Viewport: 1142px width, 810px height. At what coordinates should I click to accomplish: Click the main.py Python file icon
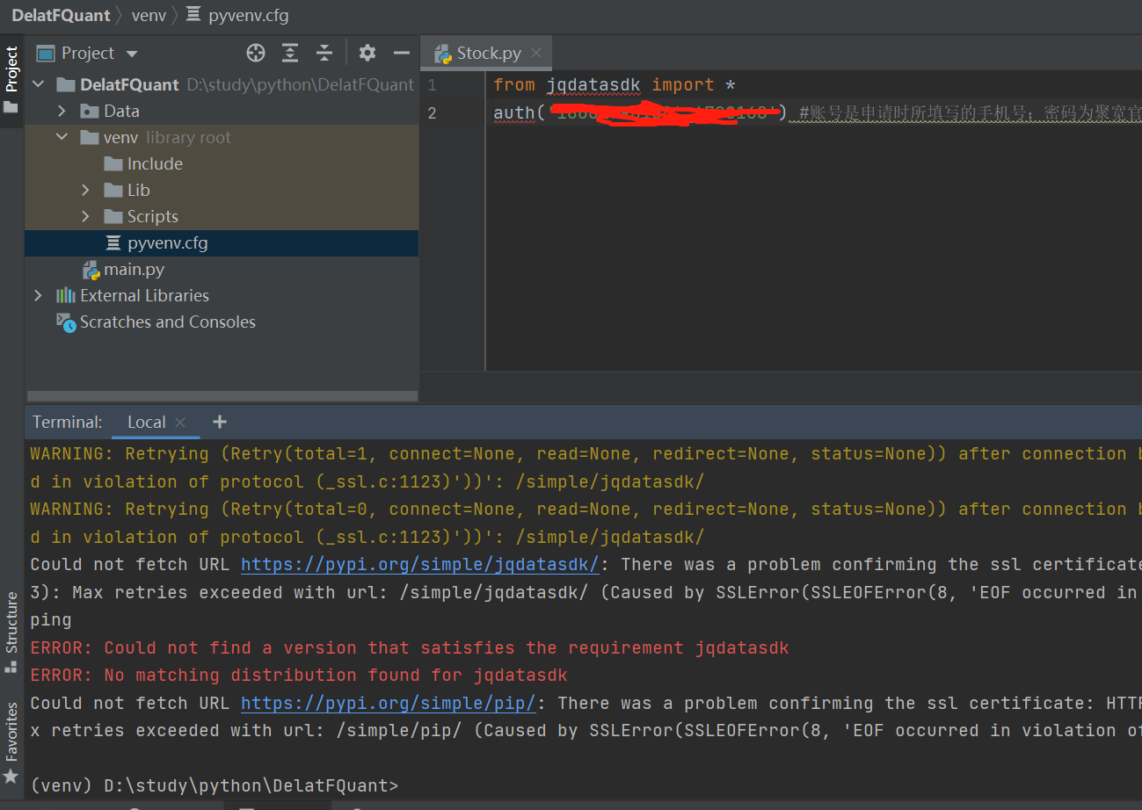[x=91, y=270]
